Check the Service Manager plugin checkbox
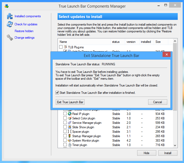 click(x=65, y=123)
